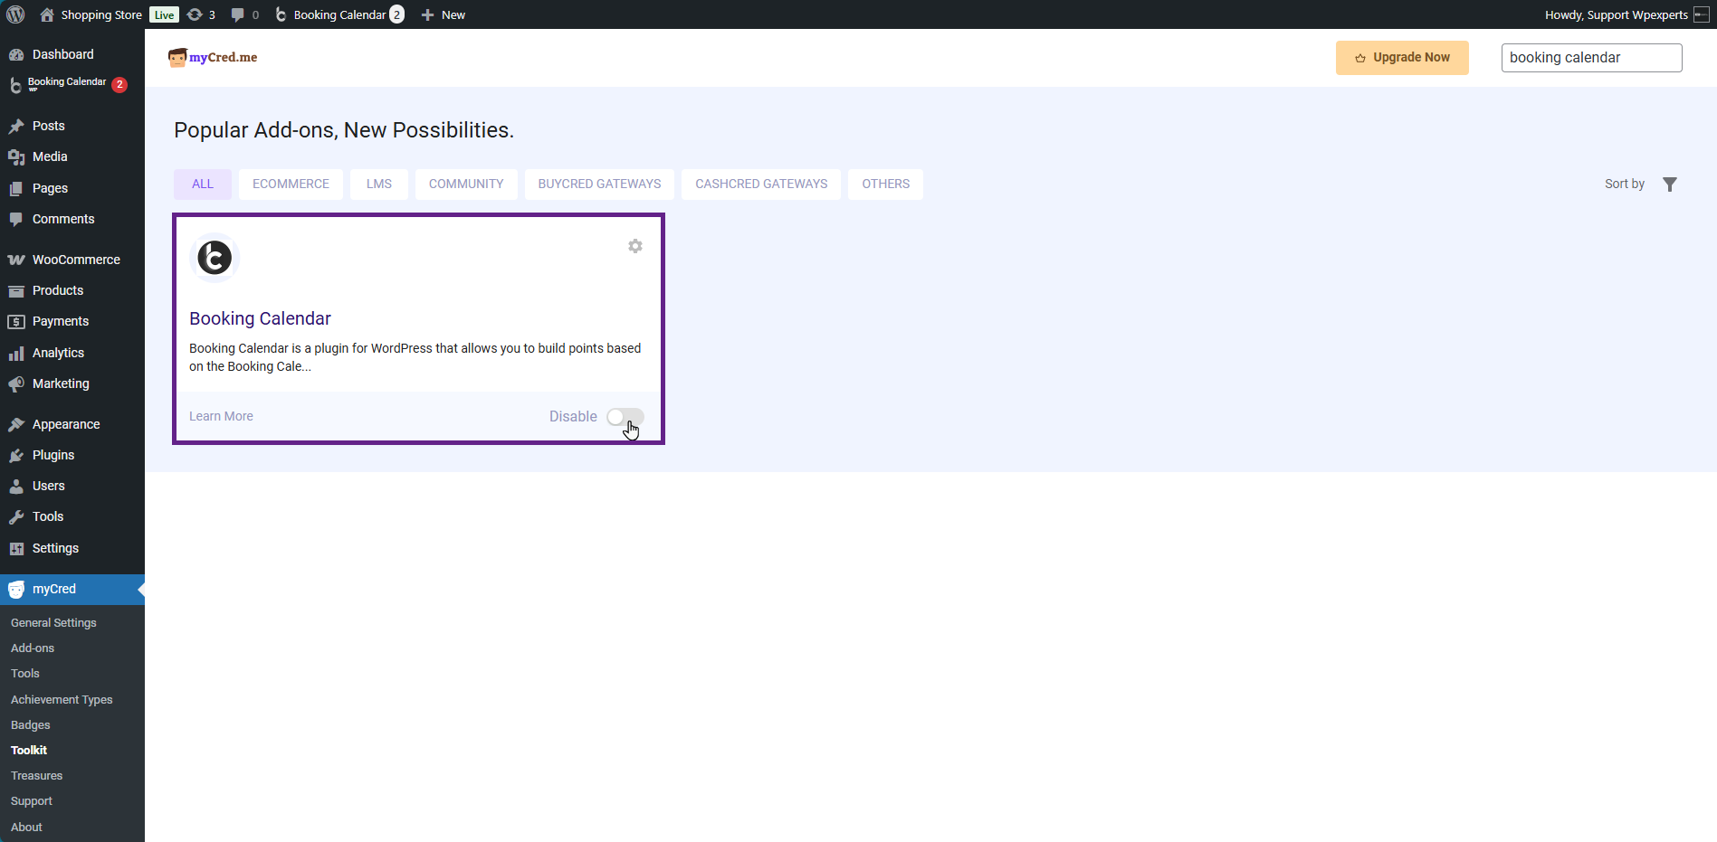Screen dimensions: 1717x842
Task: Open Booking Calendar in the sidebar menu
Action: pyautogui.click(x=67, y=84)
